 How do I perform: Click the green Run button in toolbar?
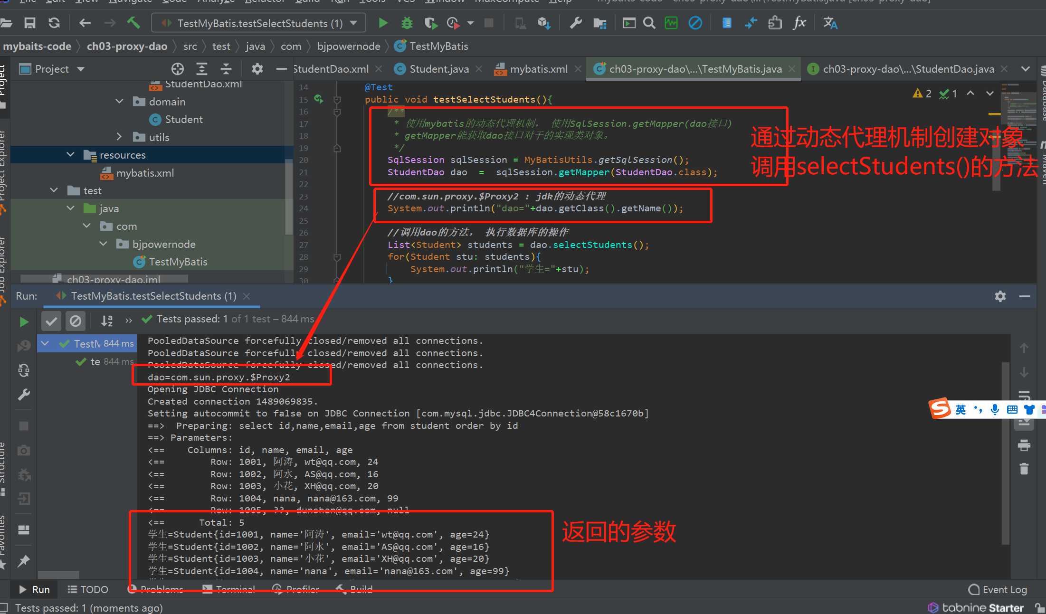click(x=383, y=23)
